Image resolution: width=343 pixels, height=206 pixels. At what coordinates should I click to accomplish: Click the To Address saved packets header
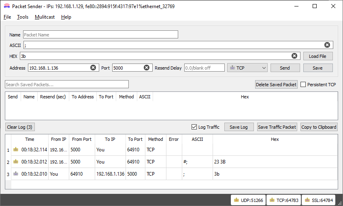[83, 97]
